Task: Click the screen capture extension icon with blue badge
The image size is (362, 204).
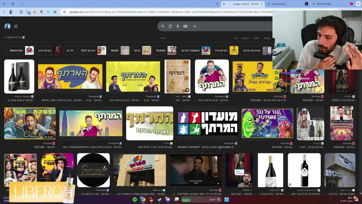Action: coord(28,12)
